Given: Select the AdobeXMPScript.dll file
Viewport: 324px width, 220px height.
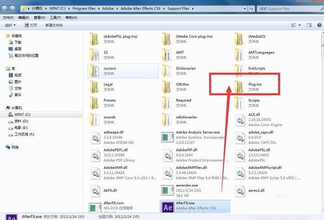Looking at the screenshot, I should coord(268,172).
